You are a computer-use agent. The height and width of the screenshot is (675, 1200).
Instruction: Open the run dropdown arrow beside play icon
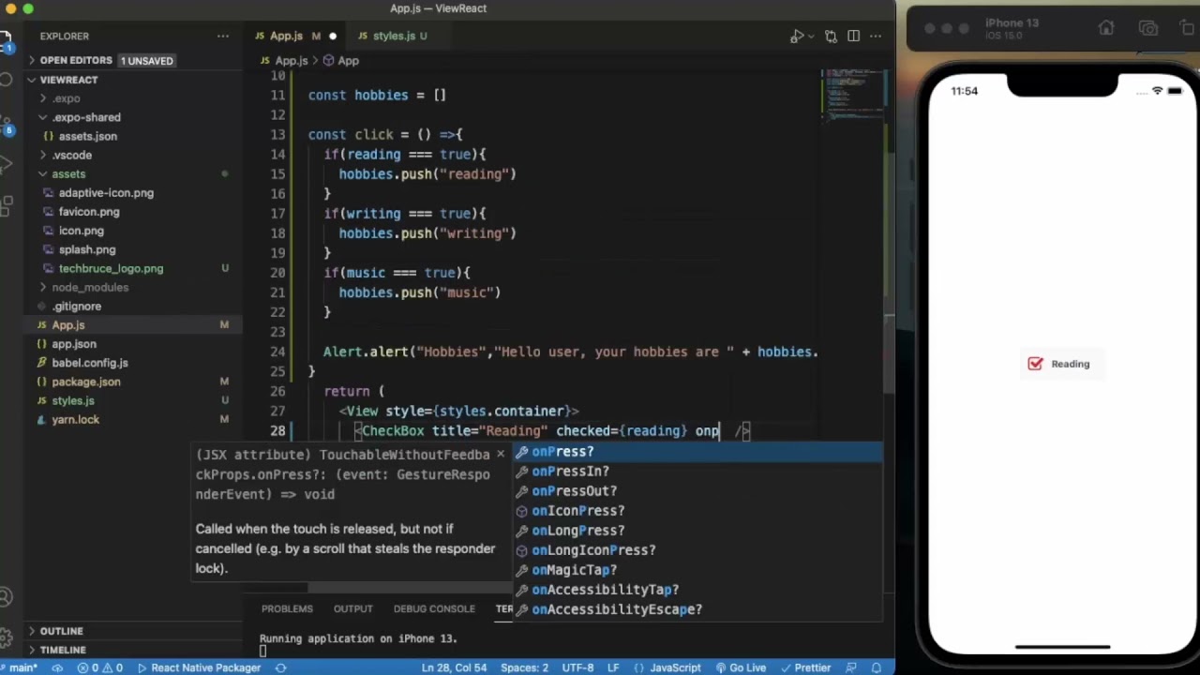(x=811, y=36)
